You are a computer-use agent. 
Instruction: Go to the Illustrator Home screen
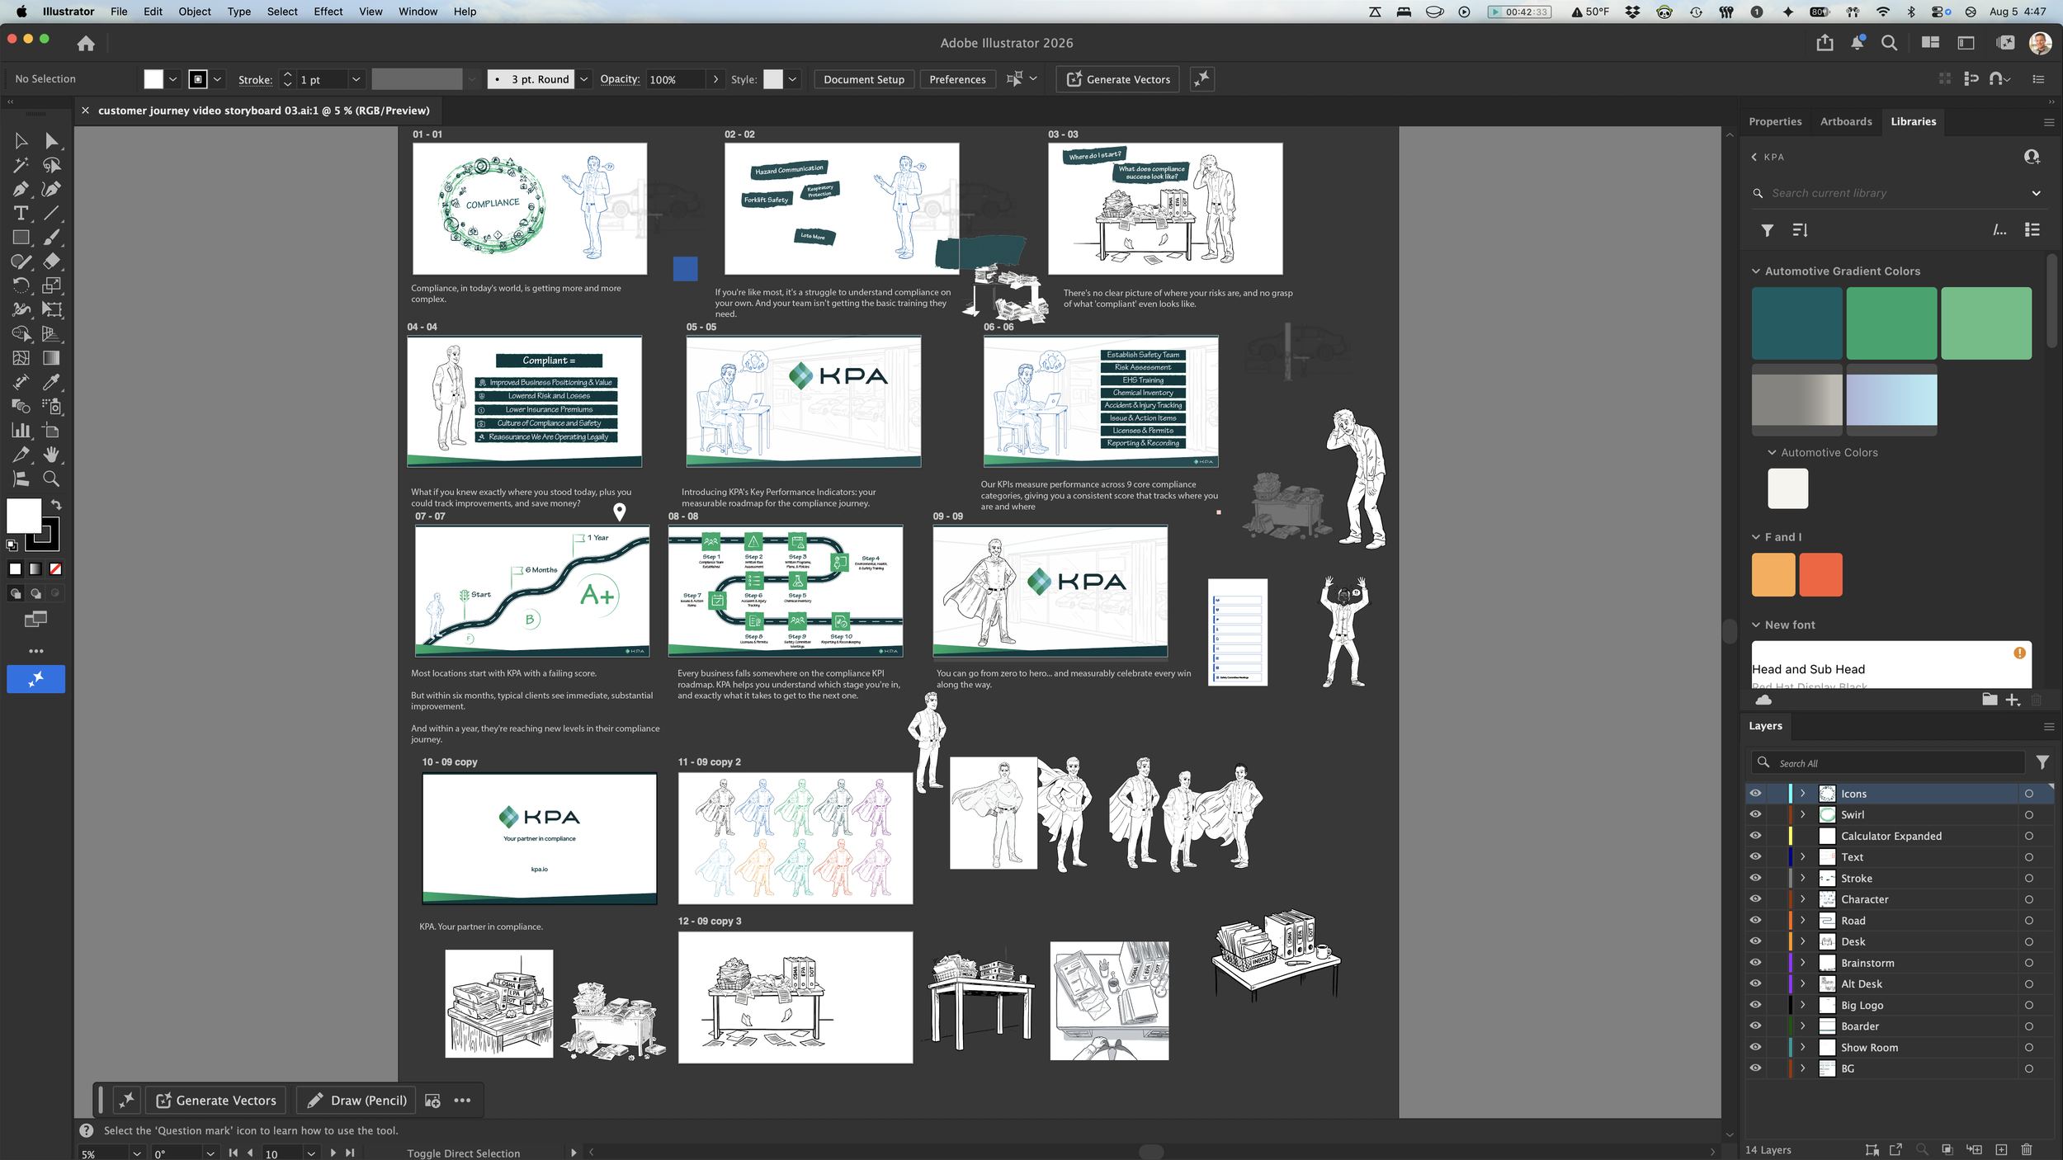point(86,43)
